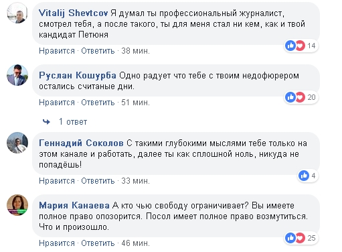
Task: Click thumbs-up icon on Геннадий Соколов's comment
Action: (304, 176)
